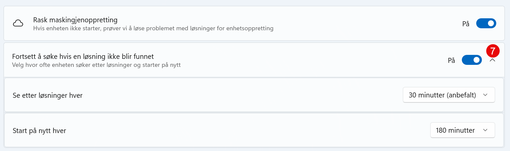Screen dimensions: 510x151
Task: Open the 180 minutter dropdown
Action: [x=463, y=130]
